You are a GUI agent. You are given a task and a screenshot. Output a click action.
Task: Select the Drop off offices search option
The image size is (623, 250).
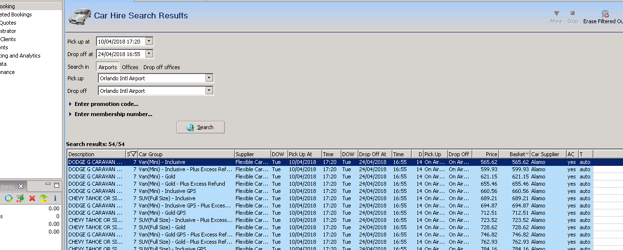[x=161, y=67]
